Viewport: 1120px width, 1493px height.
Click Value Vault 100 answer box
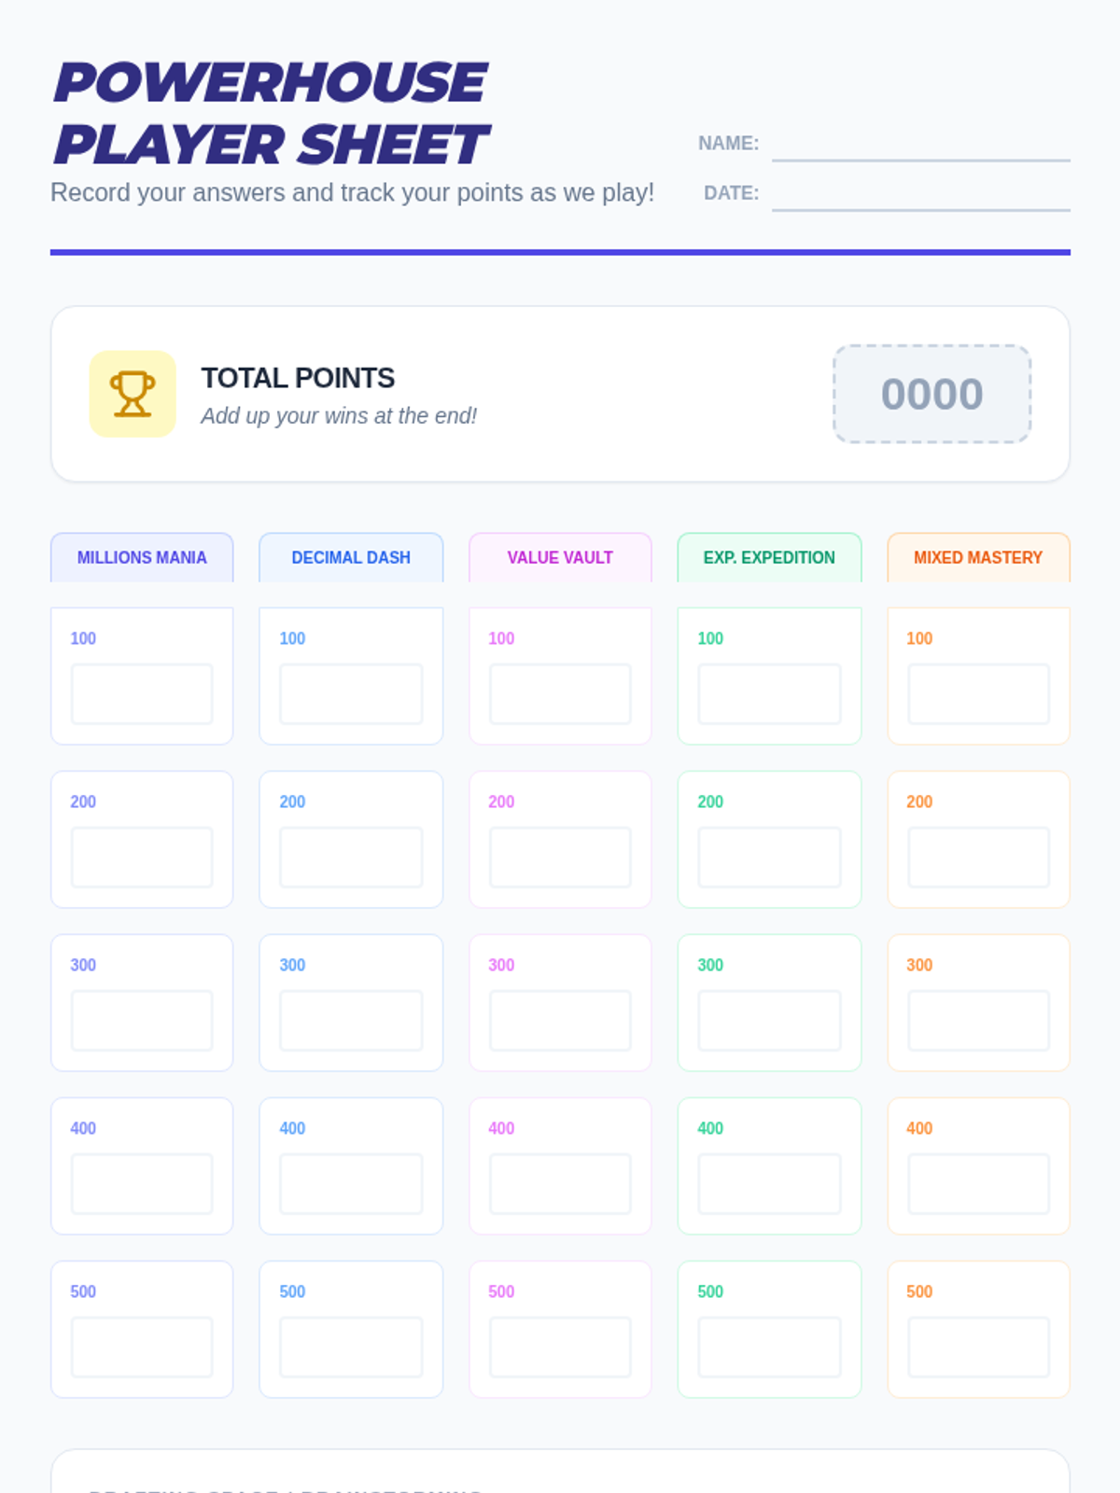coord(560,694)
